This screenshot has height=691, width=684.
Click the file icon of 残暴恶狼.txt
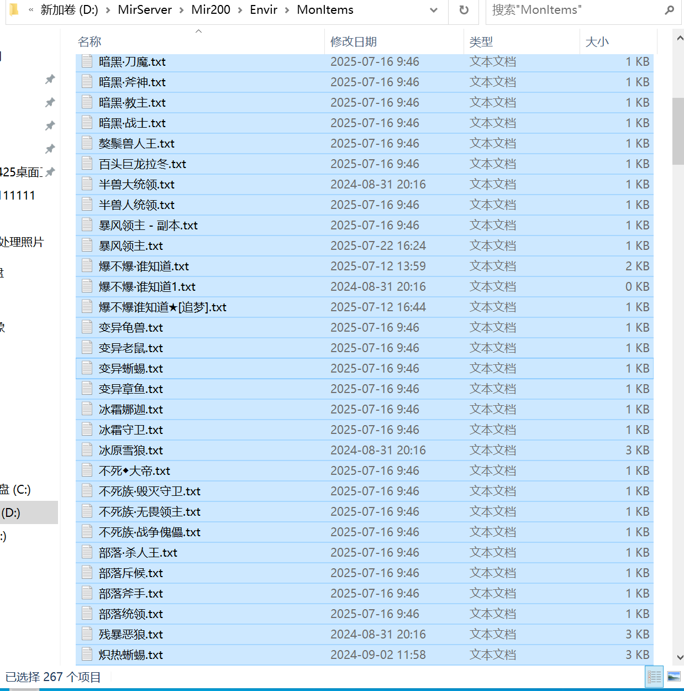click(87, 634)
